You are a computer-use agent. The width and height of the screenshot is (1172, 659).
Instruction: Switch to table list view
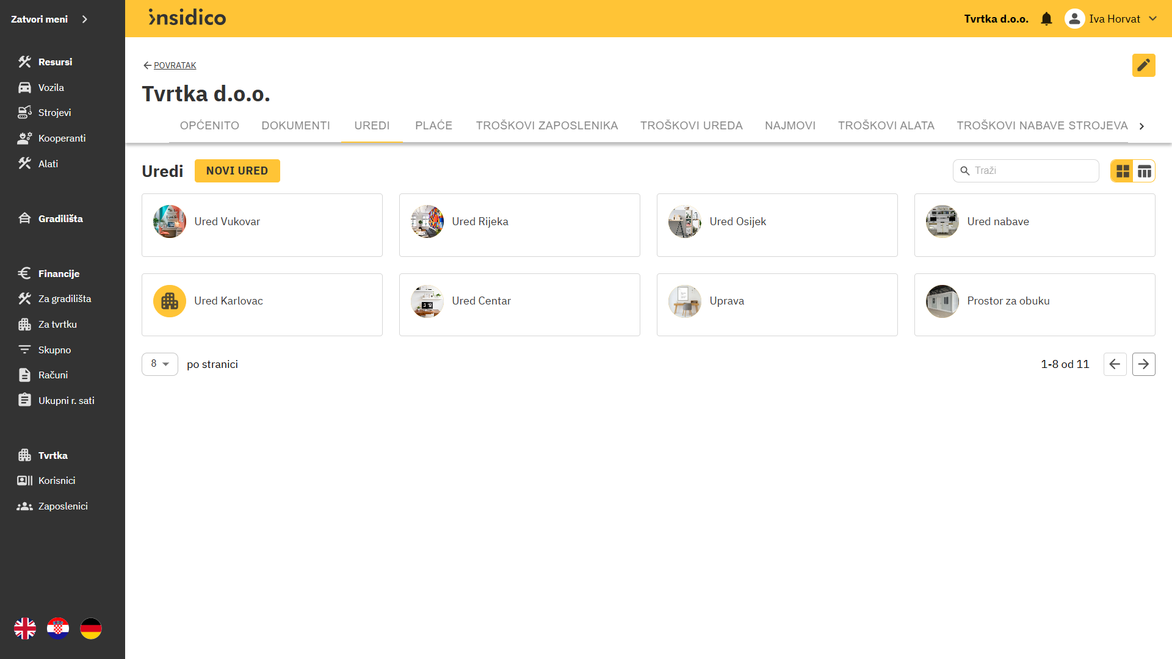pyautogui.click(x=1145, y=171)
